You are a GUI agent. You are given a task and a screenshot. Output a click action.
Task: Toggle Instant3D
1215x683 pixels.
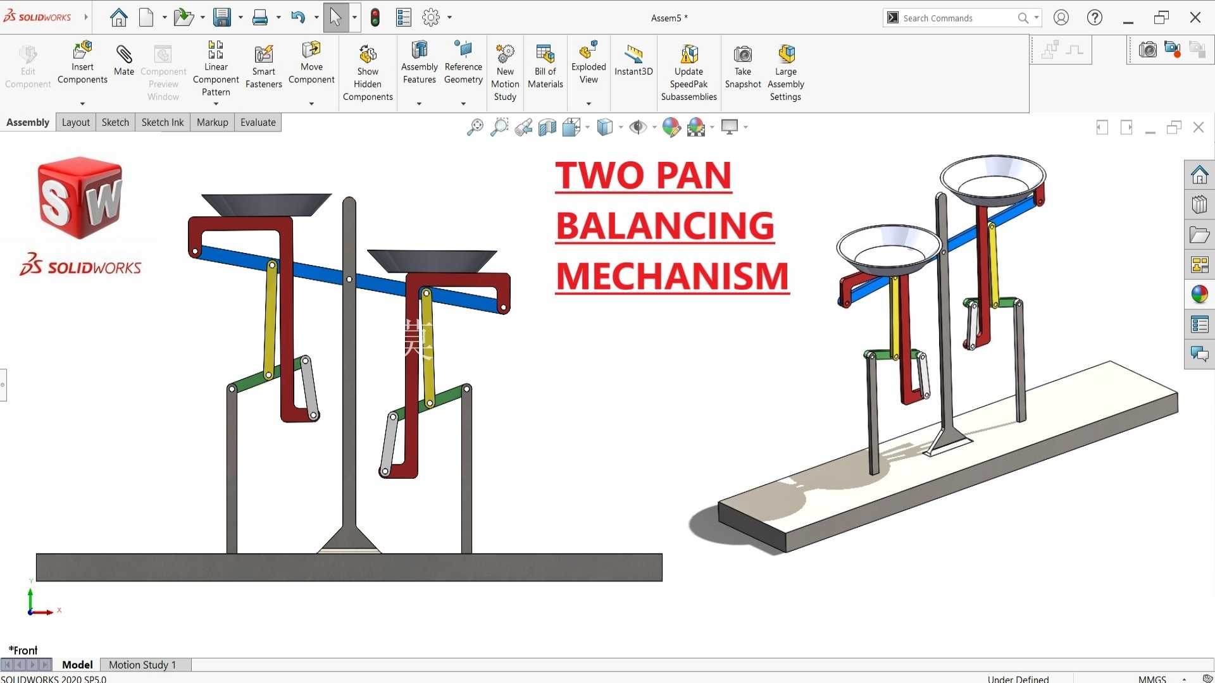pyautogui.click(x=633, y=60)
